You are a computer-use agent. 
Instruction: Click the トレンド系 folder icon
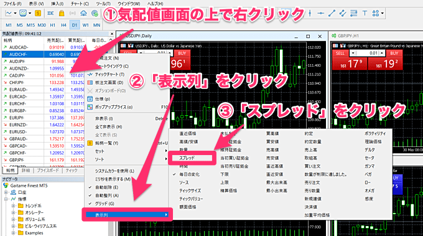[x=21, y=205]
